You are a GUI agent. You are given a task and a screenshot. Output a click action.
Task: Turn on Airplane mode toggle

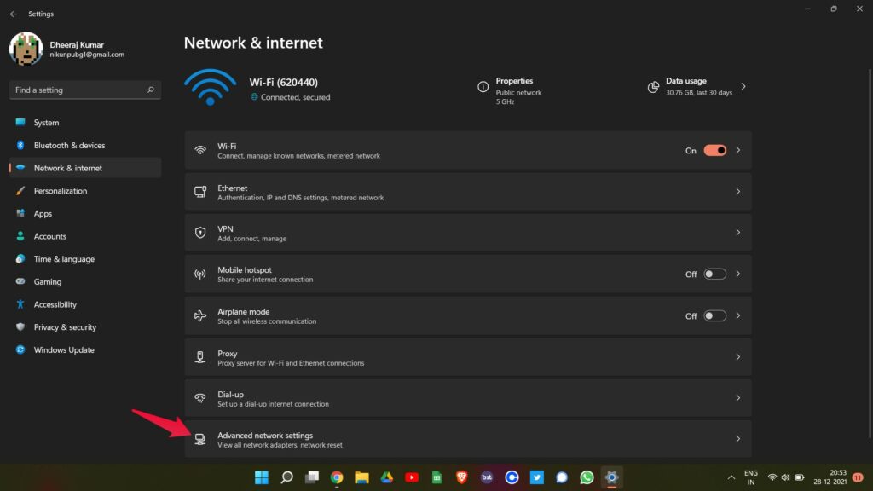click(714, 315)
